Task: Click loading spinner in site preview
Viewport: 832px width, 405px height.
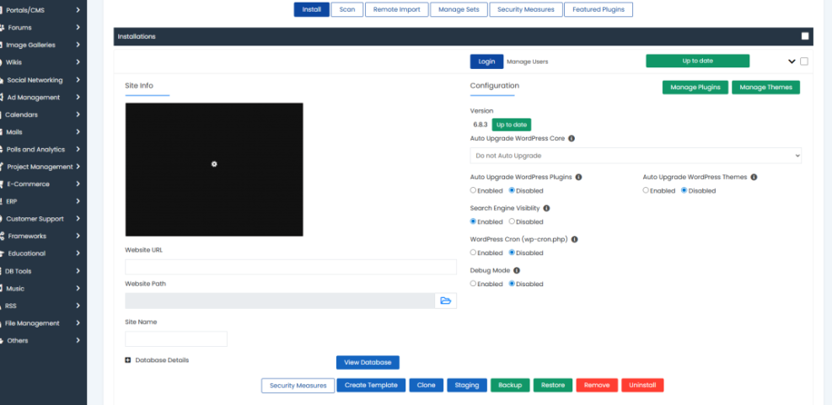Action: pyautogui.click(x=214, y=164)
